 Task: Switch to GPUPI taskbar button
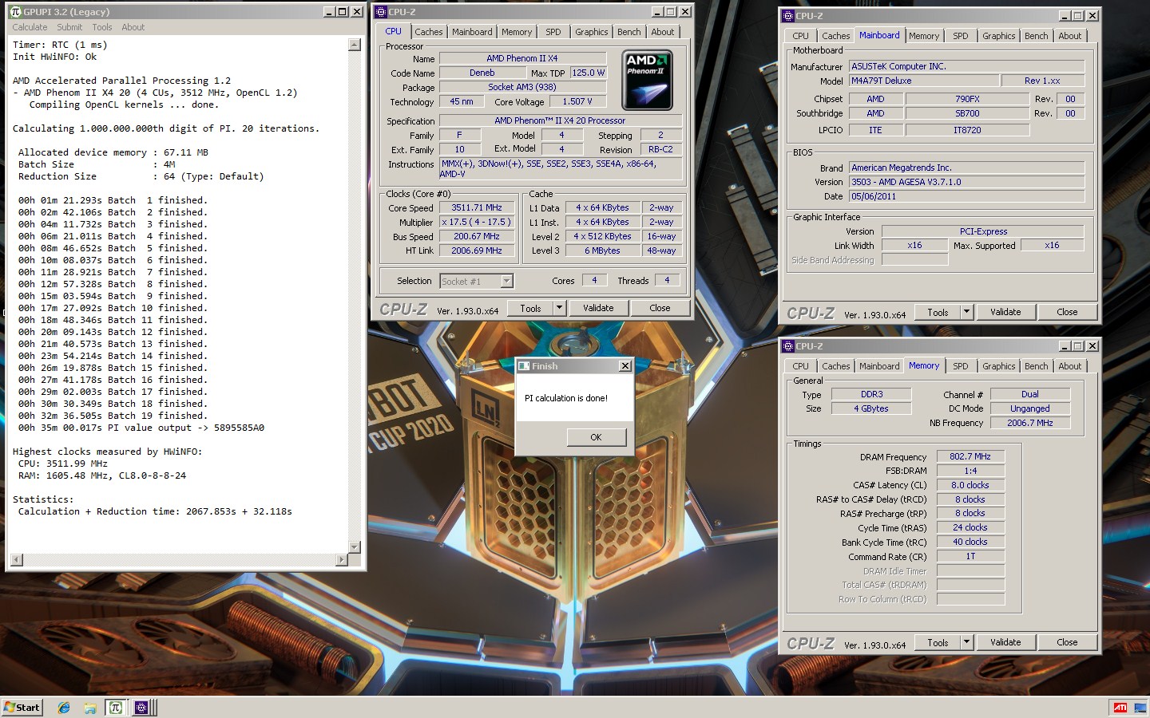click(x=116, y=707)
